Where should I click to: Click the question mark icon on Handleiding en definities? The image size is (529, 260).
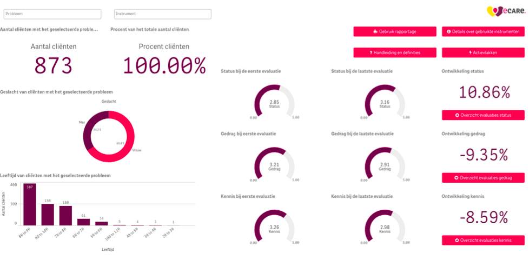[x=371, y=52]
